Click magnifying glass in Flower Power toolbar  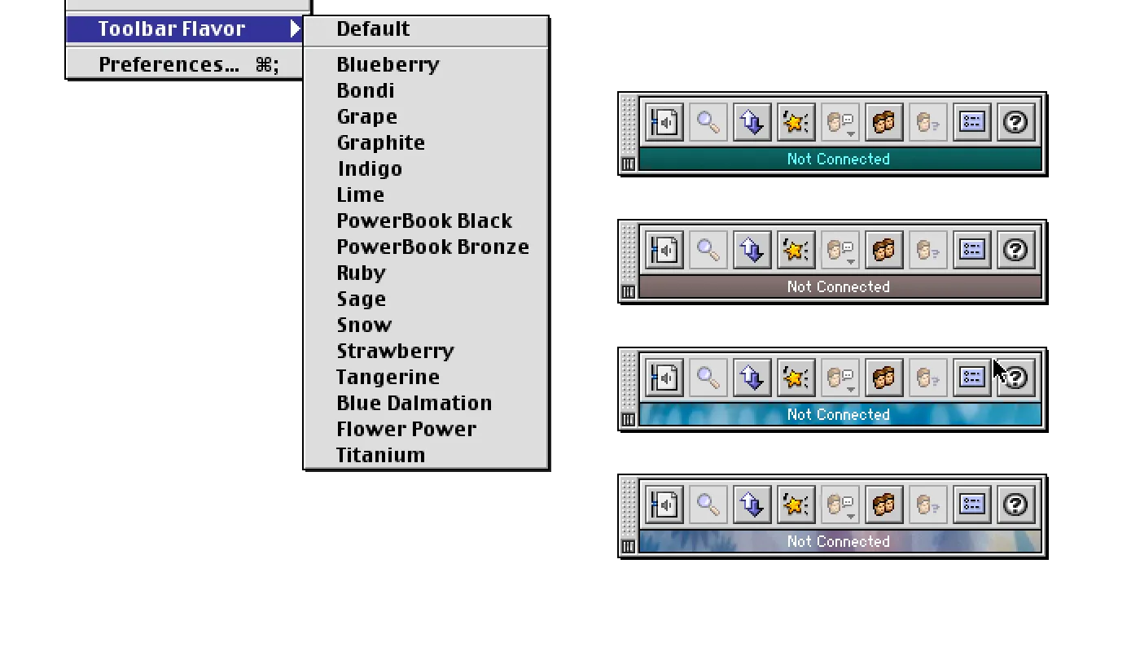pyautogui.click(x=708, y=505)
